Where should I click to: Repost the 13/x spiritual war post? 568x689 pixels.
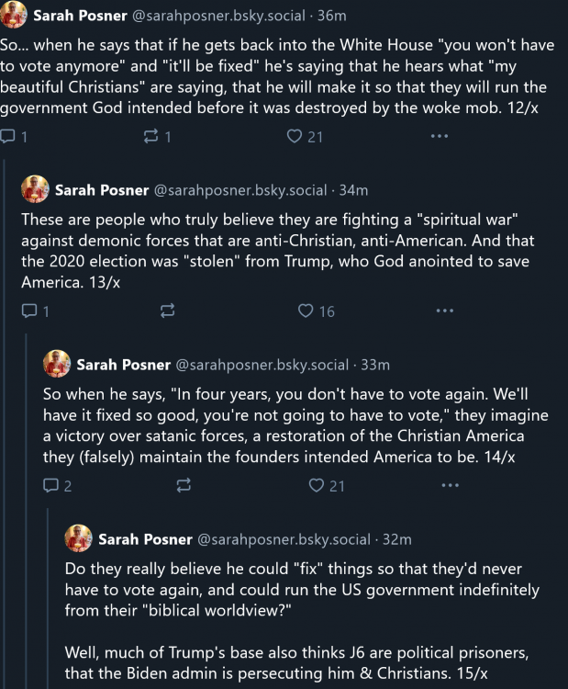pyautogui.click(x=167, y=311)
